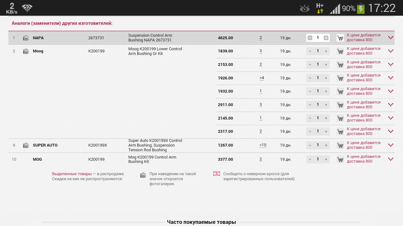Add the 1926.00 offer to cart
The image size is (403, 226).
[x=340, y=78]
